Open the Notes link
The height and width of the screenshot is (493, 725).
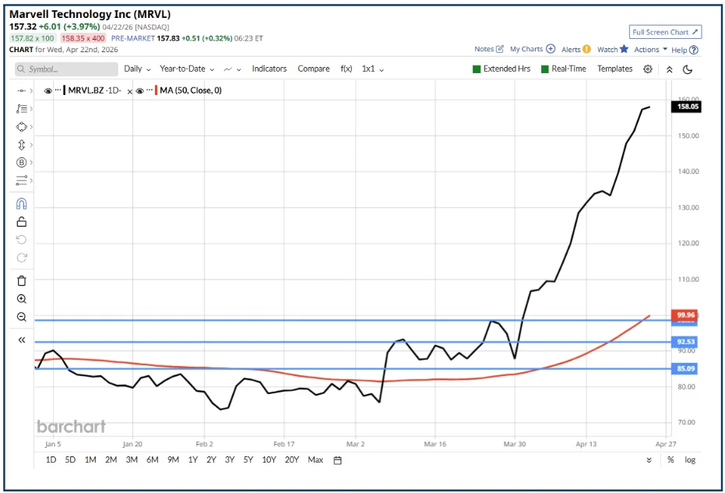pos(484,48)
